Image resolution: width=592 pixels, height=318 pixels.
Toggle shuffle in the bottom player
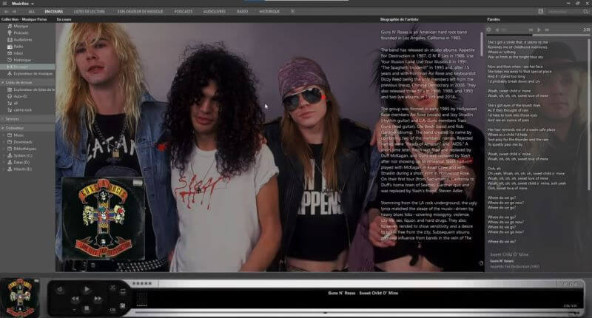(x=112, y=288)
